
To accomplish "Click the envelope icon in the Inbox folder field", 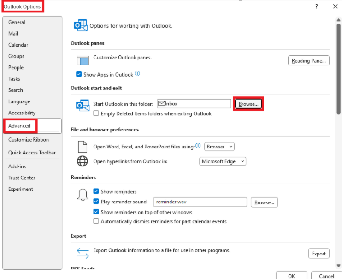I will (161, 103).
